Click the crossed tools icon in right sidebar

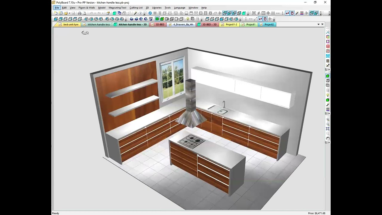328,32
